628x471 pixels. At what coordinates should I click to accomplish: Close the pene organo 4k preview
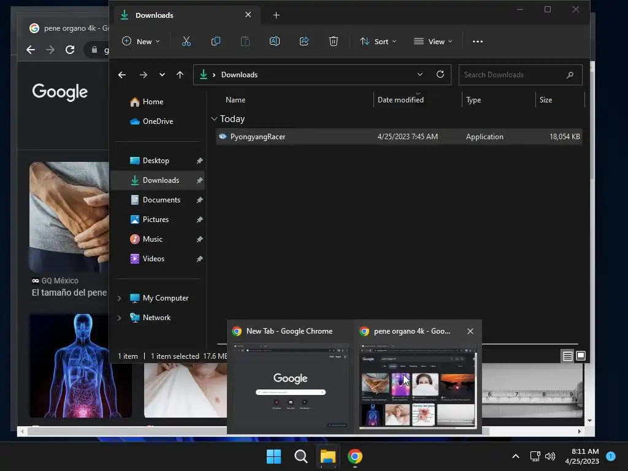click(470, 331)
